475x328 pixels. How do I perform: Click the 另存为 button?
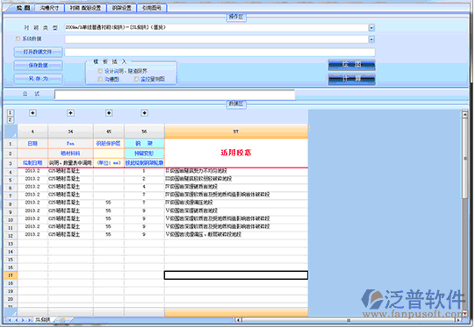pyautogui.click(x=38, y=79)
